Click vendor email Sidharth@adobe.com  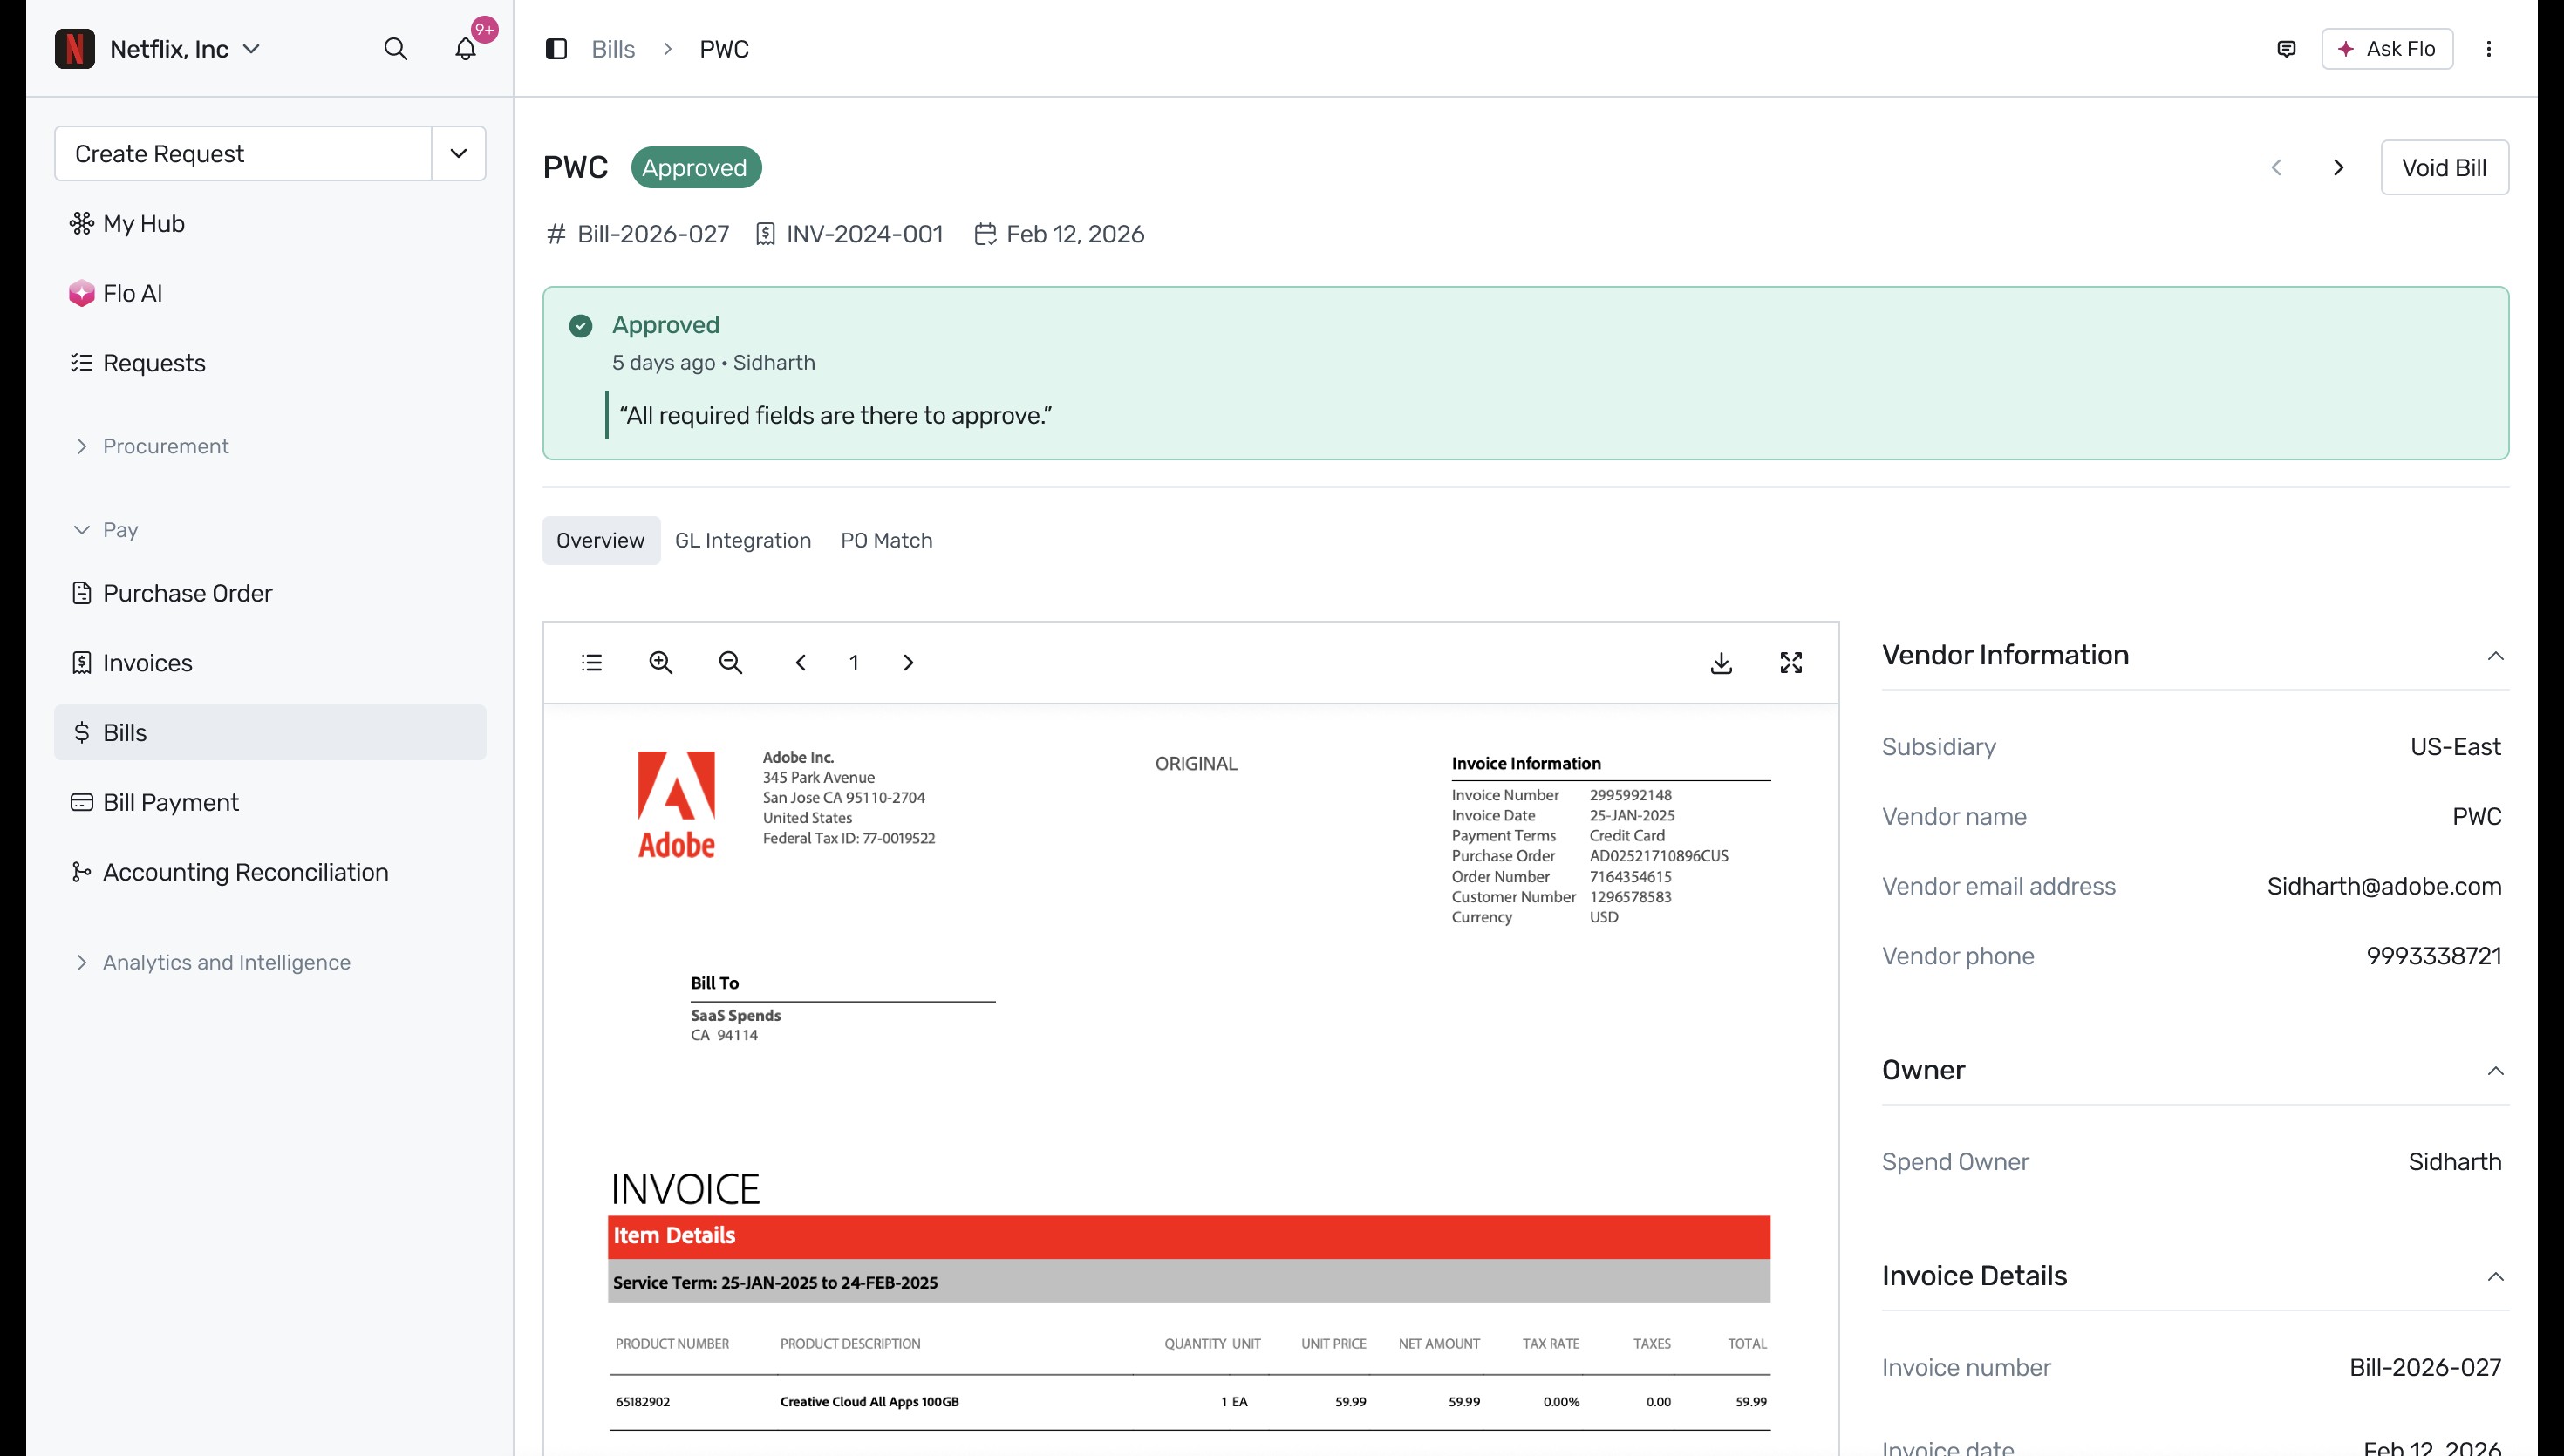(2384, 887)
